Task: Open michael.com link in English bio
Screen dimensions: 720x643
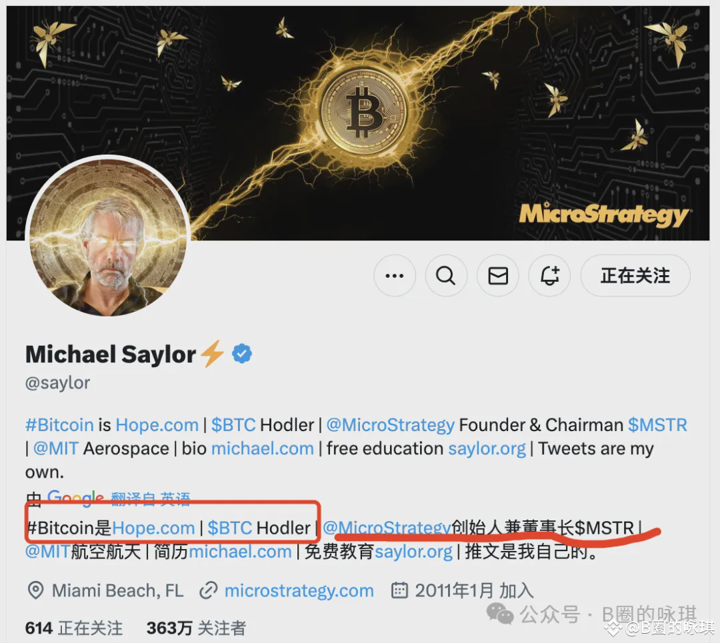Action: click(x=262, y=448)
